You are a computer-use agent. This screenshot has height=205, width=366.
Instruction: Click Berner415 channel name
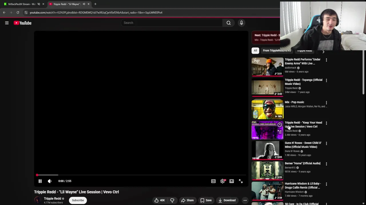click(x=290, y=168)
